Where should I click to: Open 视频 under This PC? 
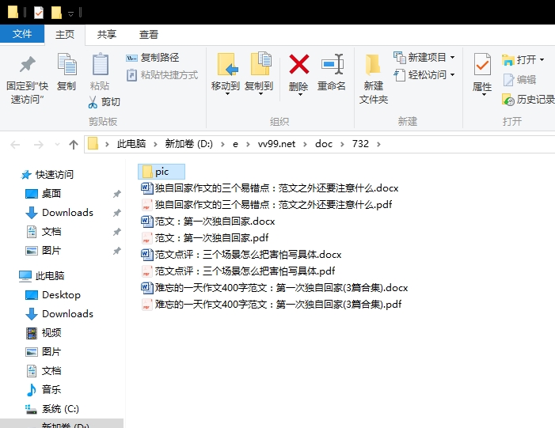[x=44, y=333]
